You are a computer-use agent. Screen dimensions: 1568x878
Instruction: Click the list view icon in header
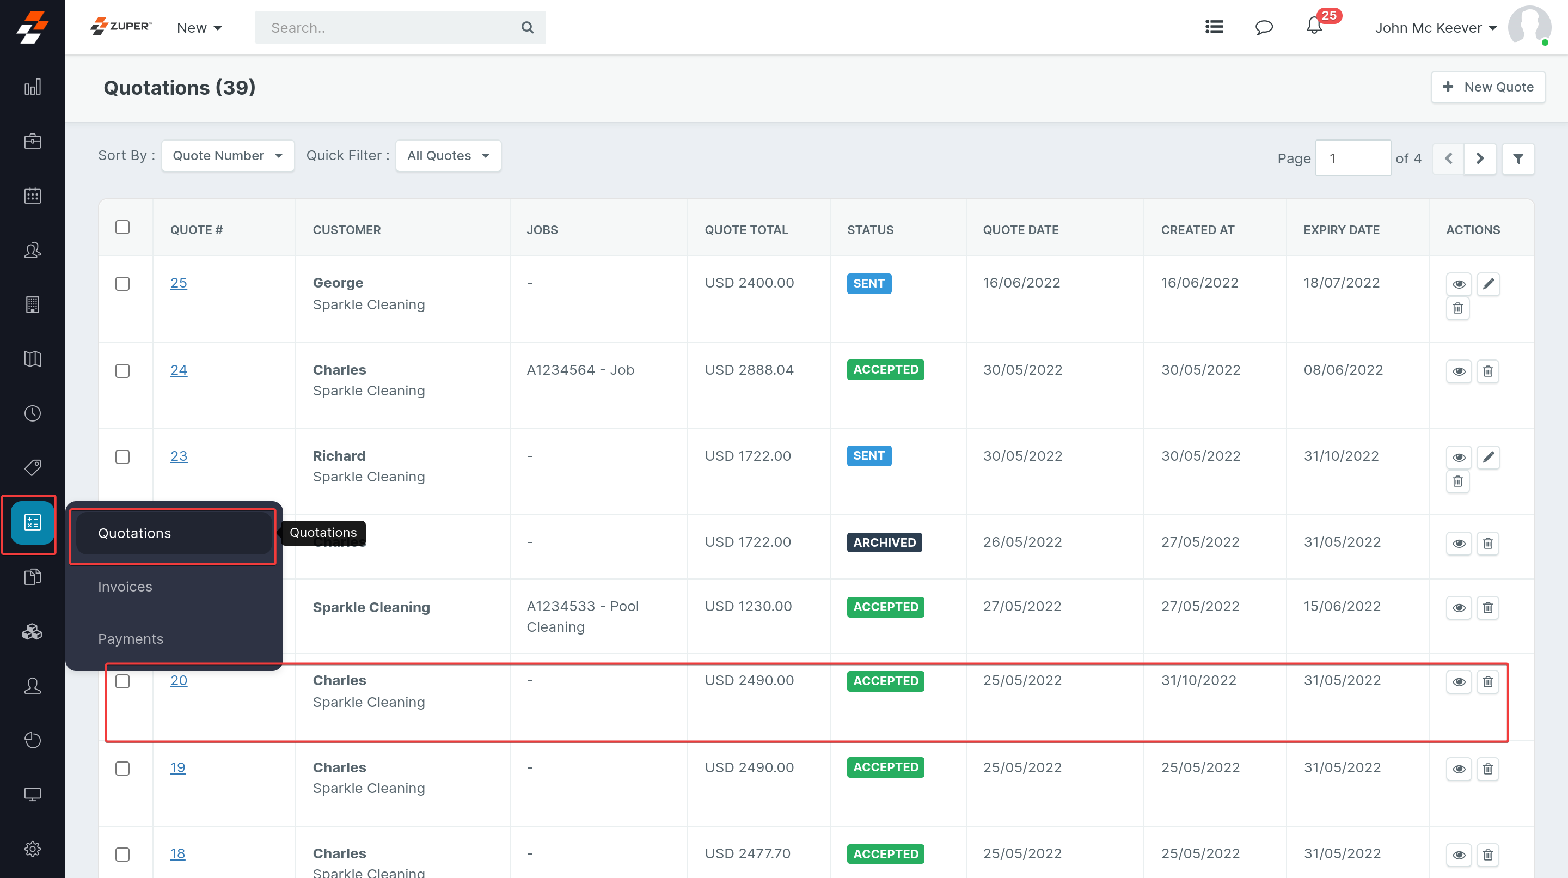click(x=1214, y=27)
